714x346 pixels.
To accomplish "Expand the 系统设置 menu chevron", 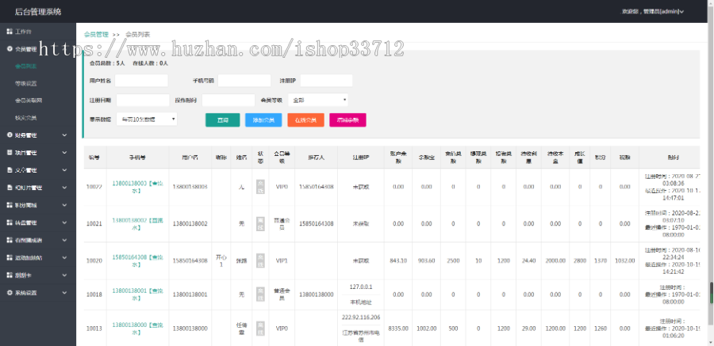I will click(64, 293).
